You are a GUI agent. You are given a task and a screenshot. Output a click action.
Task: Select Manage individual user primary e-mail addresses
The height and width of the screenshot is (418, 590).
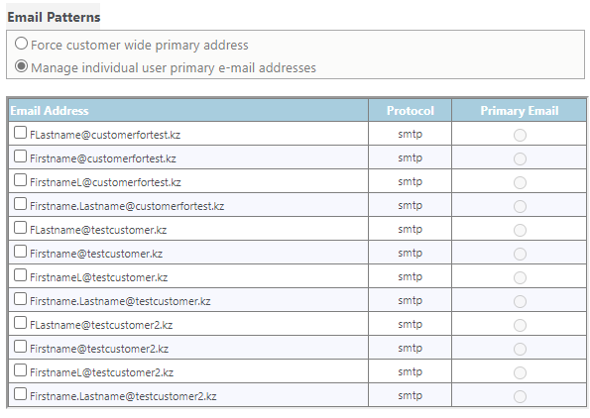tap(21, 66)
